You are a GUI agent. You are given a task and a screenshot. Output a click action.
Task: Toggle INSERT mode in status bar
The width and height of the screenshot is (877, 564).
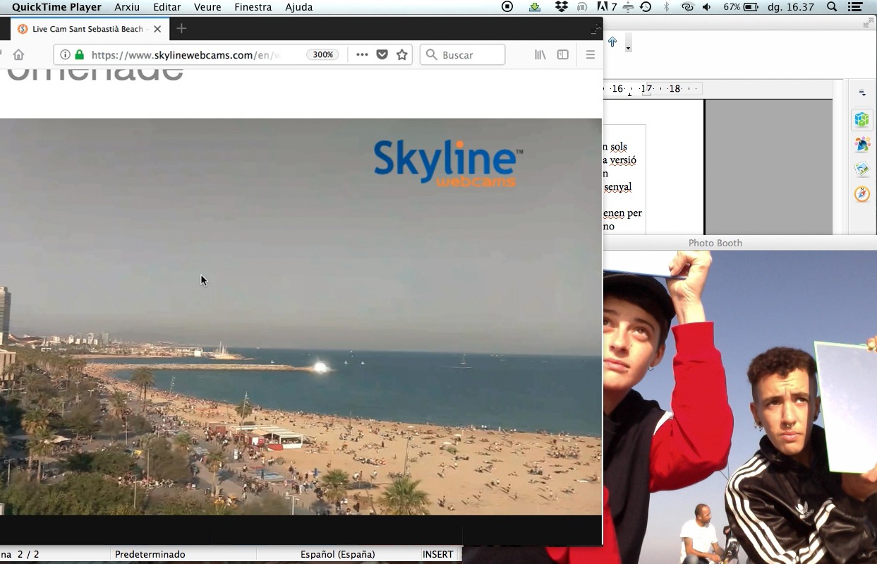[437, 554]
